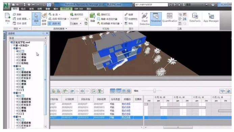Click Quick Properties (快捷特性) icon
This screenshot has width=234, height=132.
126,19
